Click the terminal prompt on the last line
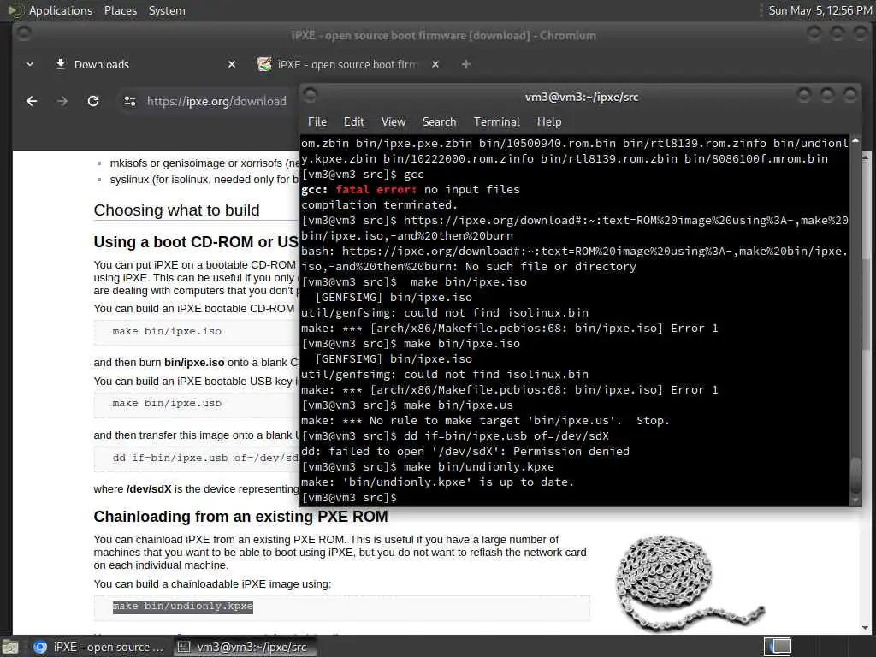 (x=349, y=497)
